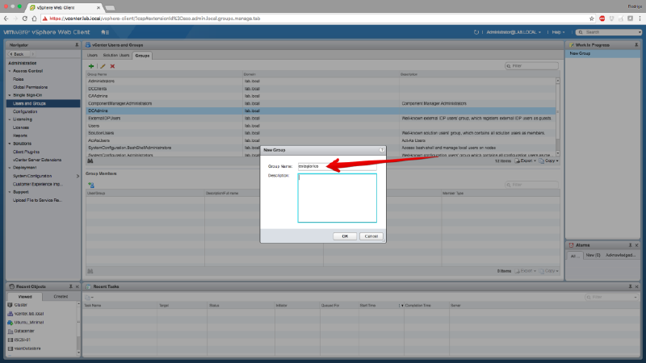The image size is (646, 363).
Task: Open the Help dropdown menu
Action: coord(557,31)
